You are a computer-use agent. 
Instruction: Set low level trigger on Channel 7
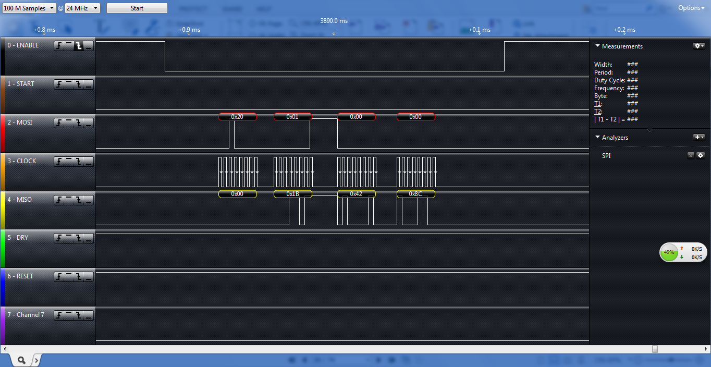(89, 315)
